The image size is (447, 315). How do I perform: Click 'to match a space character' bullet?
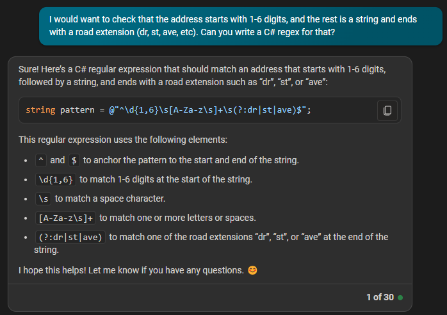point(110,198)
